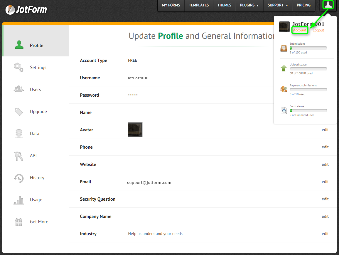Click edit link for Website
Image resolution: width=339 pixels, height=255 pixels.
(325, 164)
